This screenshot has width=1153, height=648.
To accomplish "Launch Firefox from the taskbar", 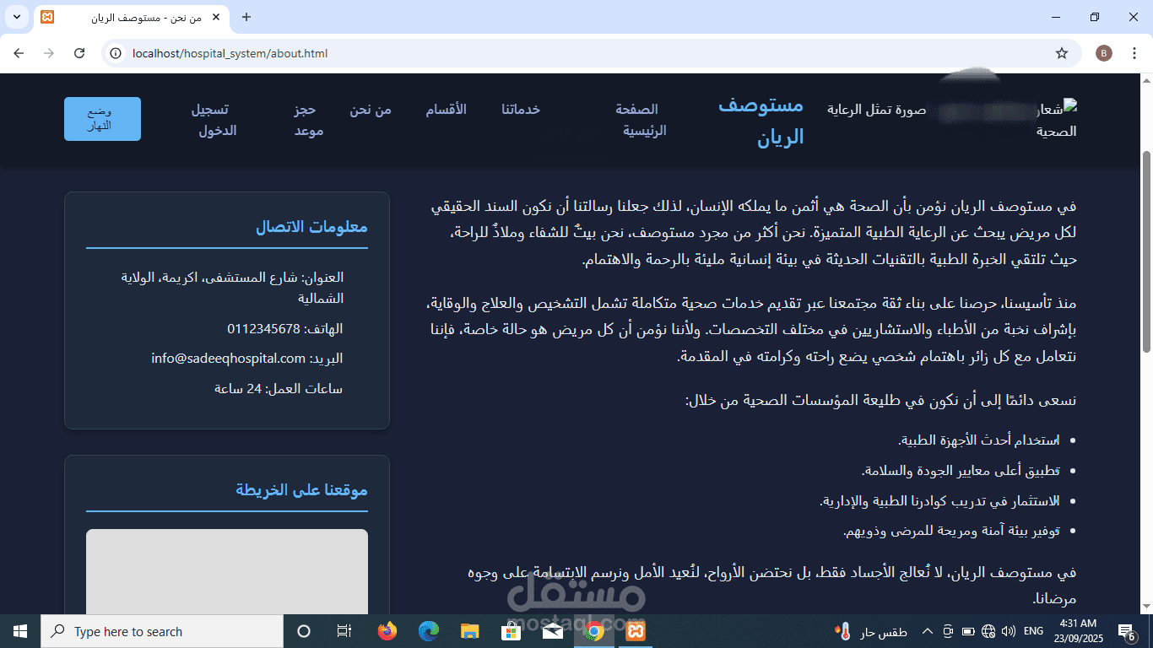I will (387, 631).
